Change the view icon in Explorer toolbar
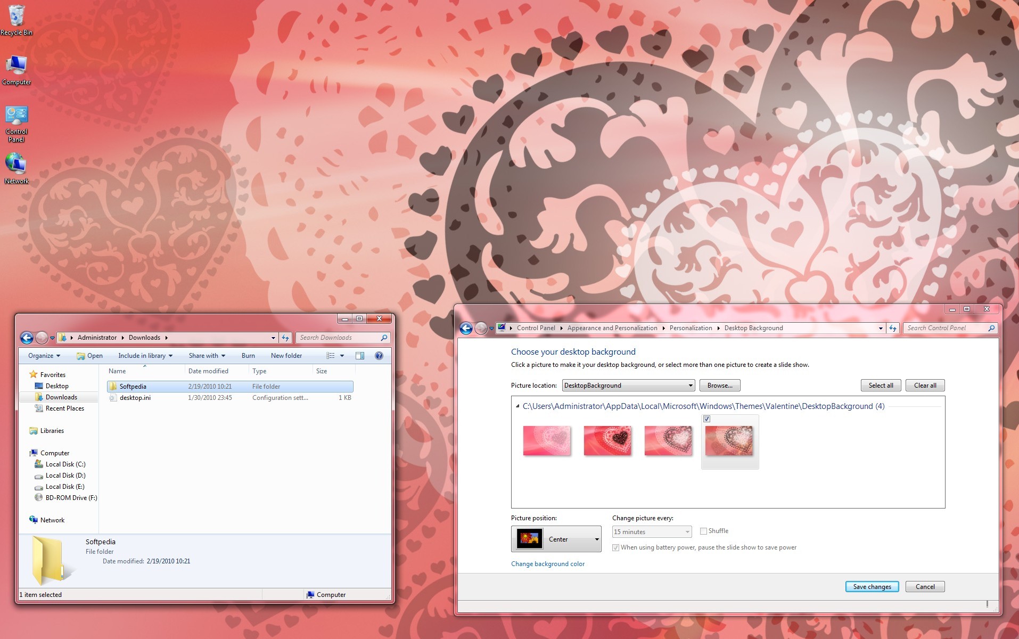 331,356
